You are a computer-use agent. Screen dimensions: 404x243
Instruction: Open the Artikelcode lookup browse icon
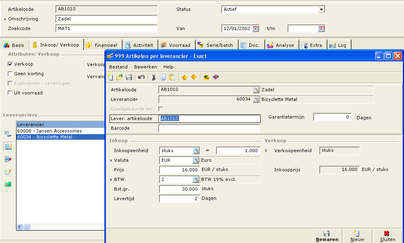coord(256,90)
